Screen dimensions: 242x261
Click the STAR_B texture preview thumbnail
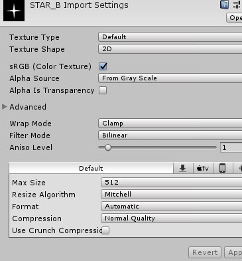coord(14,11)
